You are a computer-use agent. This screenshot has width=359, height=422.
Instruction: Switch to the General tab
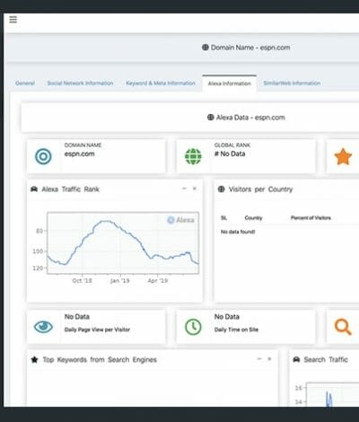click(x=25, y=84)
